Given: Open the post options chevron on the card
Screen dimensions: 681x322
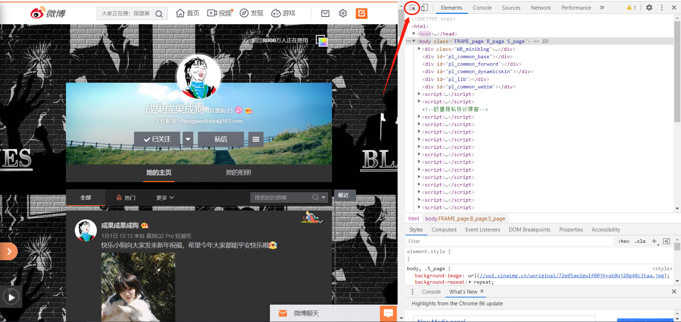Looking at the screenshot, I should 321,222.
